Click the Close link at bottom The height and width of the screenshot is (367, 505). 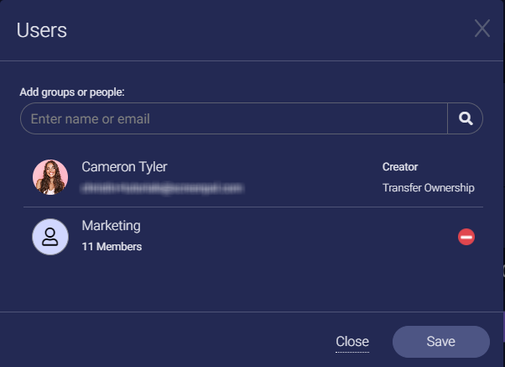coord(352,342)
